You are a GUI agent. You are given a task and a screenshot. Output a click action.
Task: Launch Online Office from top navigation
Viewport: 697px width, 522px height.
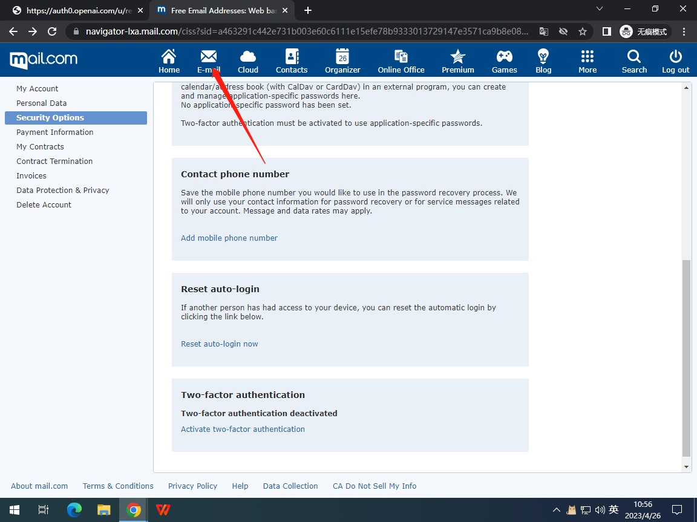[x=401, y=57]
